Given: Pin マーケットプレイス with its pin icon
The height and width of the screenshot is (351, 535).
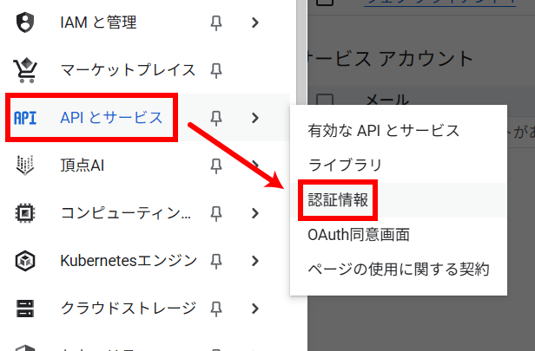Looking at the screenshot, I should click(216, 71).
